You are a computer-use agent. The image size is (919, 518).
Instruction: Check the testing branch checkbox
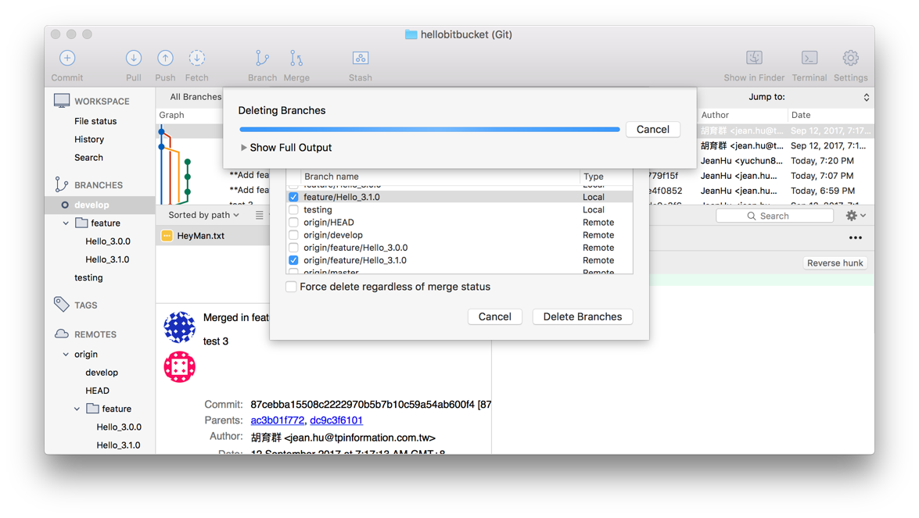pos(293,209)
